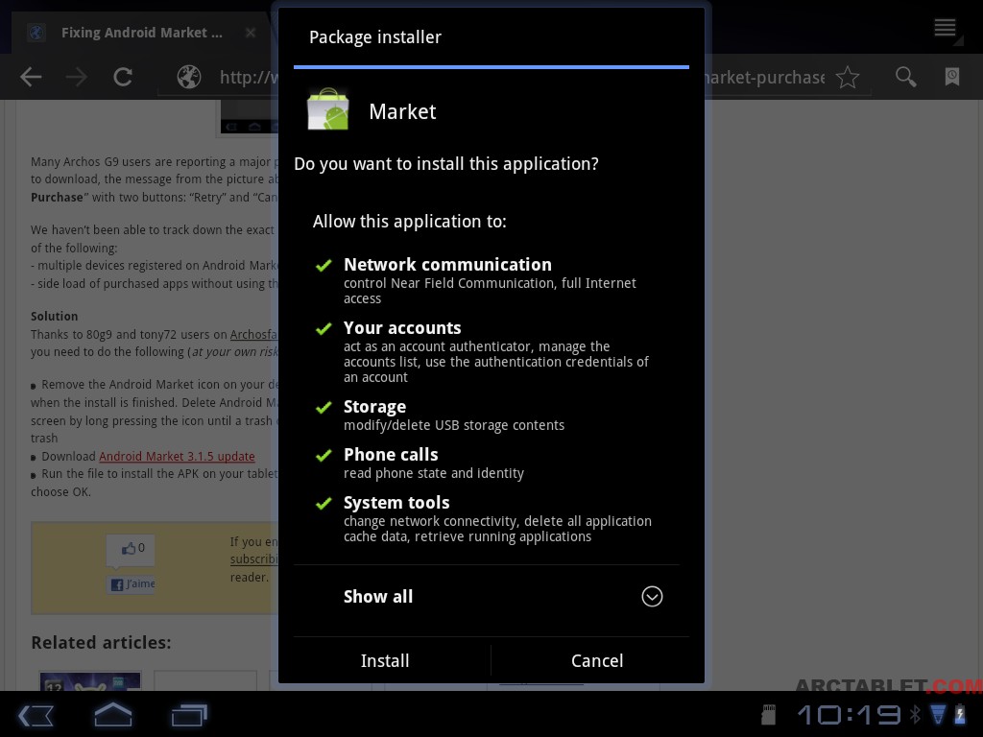The image size is (983, 737).
Task: Select Your accounts permission heading
Action: pos(402,328)
